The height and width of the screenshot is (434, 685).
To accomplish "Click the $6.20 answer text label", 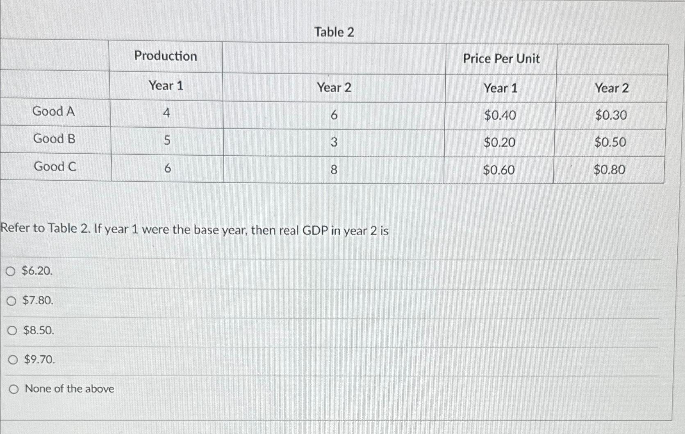I will tap(37, 271).
